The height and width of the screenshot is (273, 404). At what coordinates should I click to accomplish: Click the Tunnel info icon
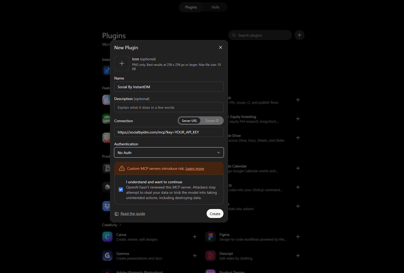(217, 121)
